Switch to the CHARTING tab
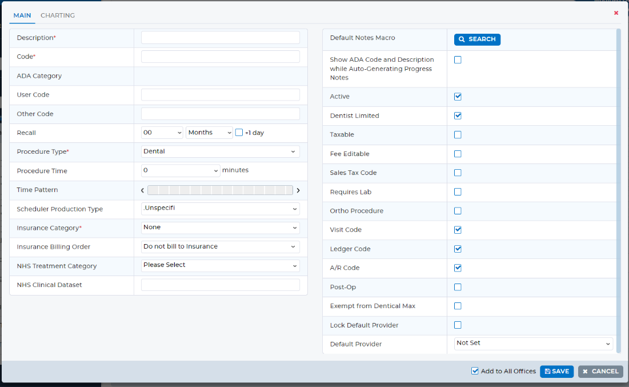629x387 pixels. click(57, 15)
